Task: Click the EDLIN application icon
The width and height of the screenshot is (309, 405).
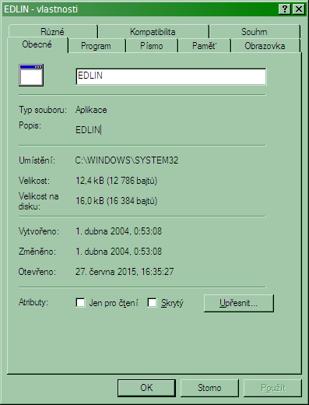Action: coord(31,76)
